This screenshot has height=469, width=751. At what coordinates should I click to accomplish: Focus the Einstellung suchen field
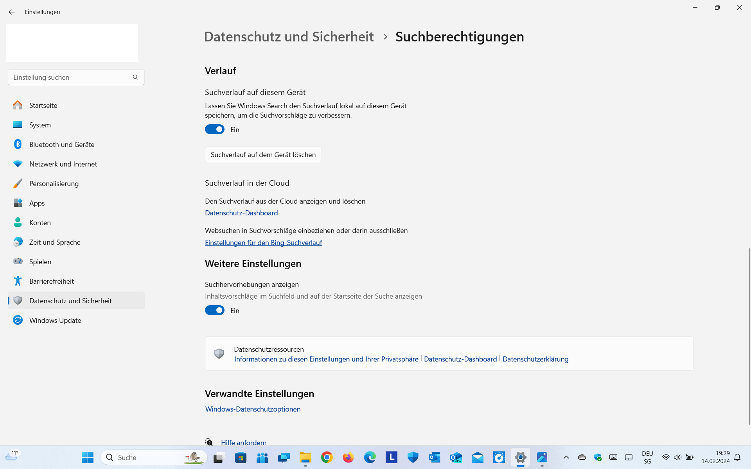70,77
